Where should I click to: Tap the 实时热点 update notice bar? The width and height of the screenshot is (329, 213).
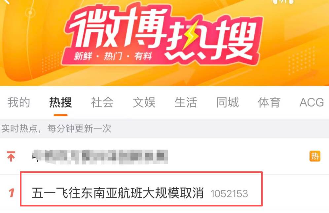tap(164, 128)
